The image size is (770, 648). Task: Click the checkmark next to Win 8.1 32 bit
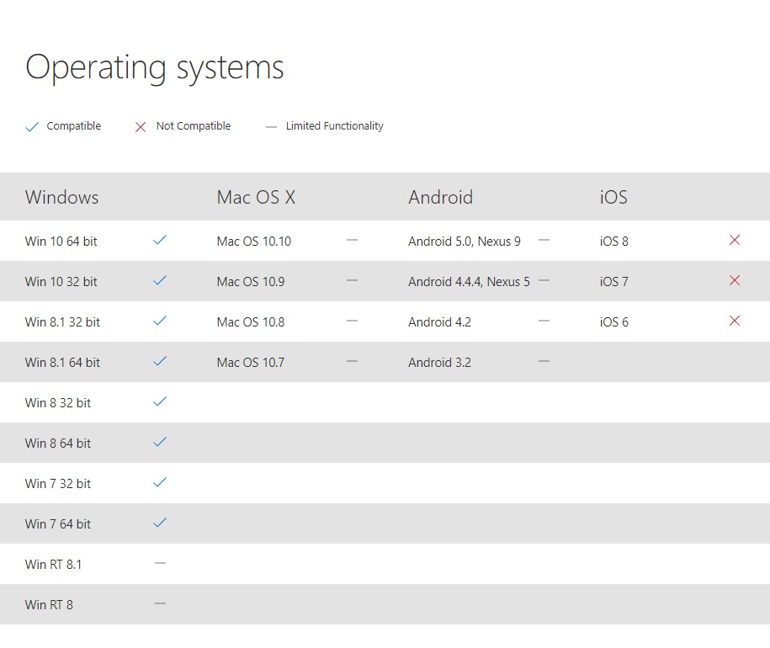(160, 321)
